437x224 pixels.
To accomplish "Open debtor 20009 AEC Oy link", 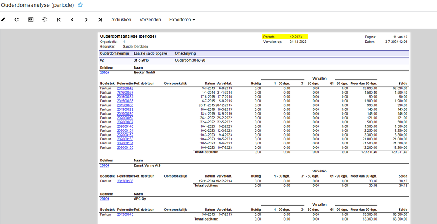I will 105,199.
